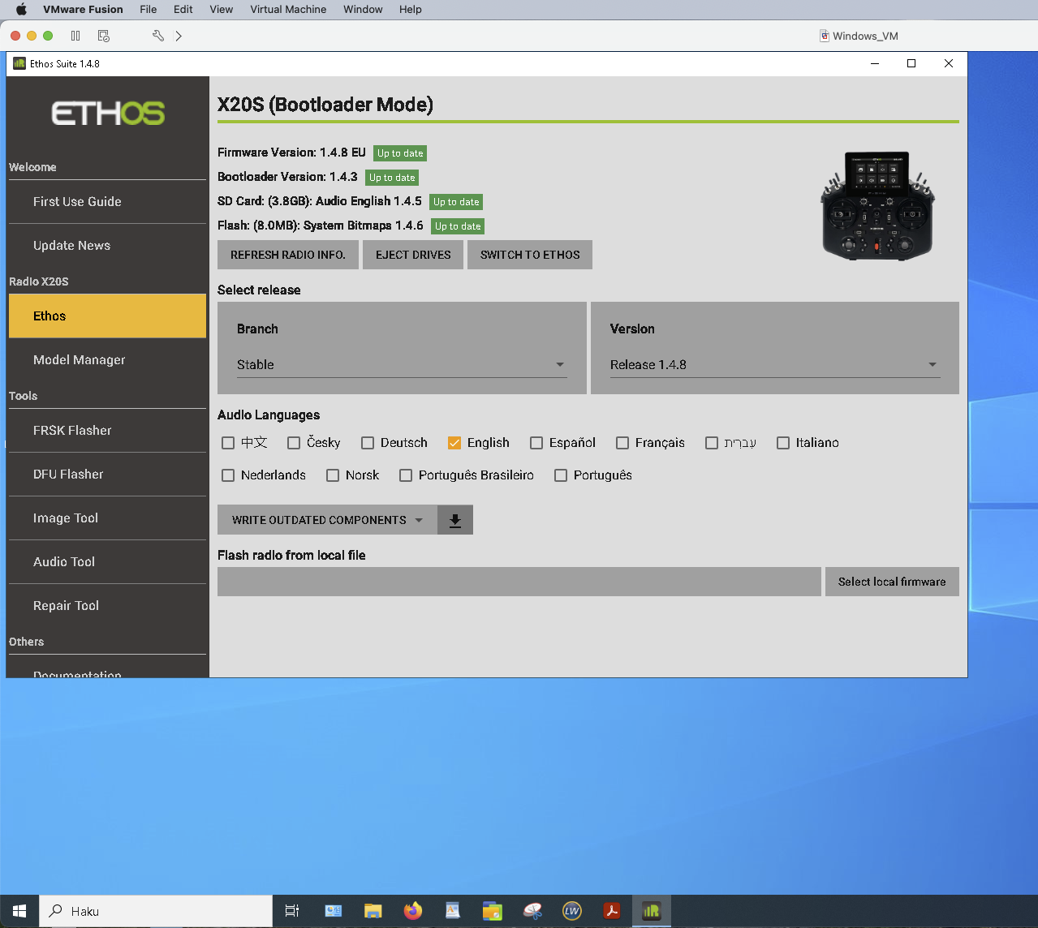1038x928 pixels.
Task: Click Select local firmware
Action: pyautogui.click(x=891, y=581)
